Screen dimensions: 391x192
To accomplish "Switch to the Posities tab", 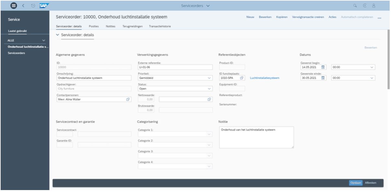I will (x=94, y=26).
